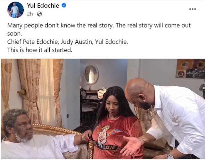The width and height of the screenshot is (205, 160).
Task: Click the globe public-privacy icon
Action: click(39, 14)
